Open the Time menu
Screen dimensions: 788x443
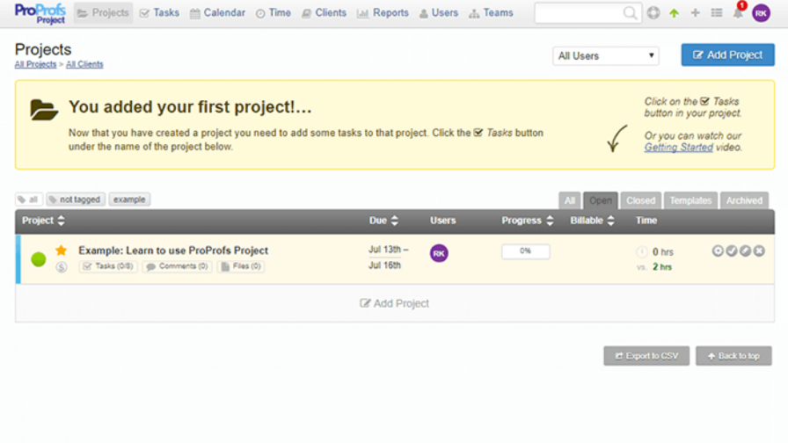tap(274, 13)
